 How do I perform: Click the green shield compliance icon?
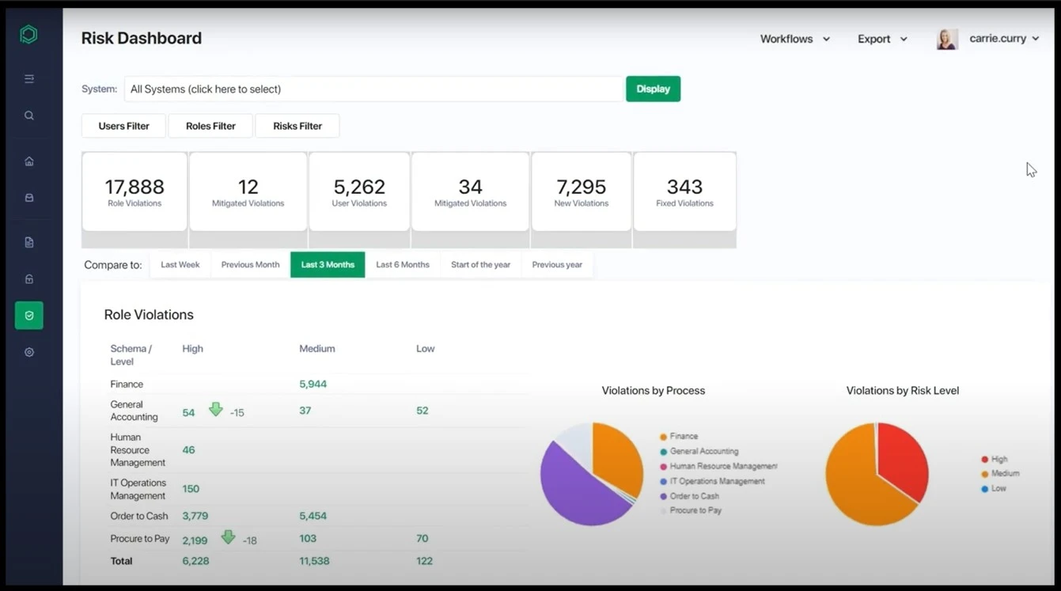(x=28, y=315)
